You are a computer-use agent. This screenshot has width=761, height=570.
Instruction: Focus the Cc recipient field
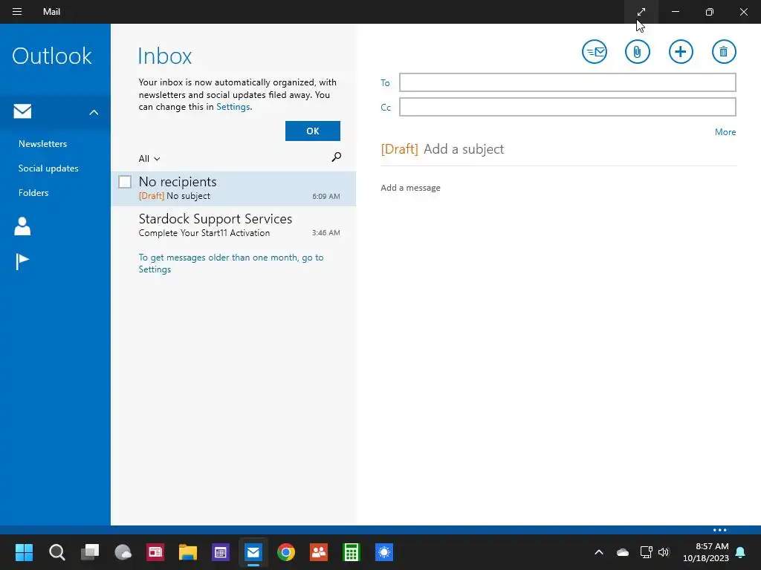click(567, 107)
